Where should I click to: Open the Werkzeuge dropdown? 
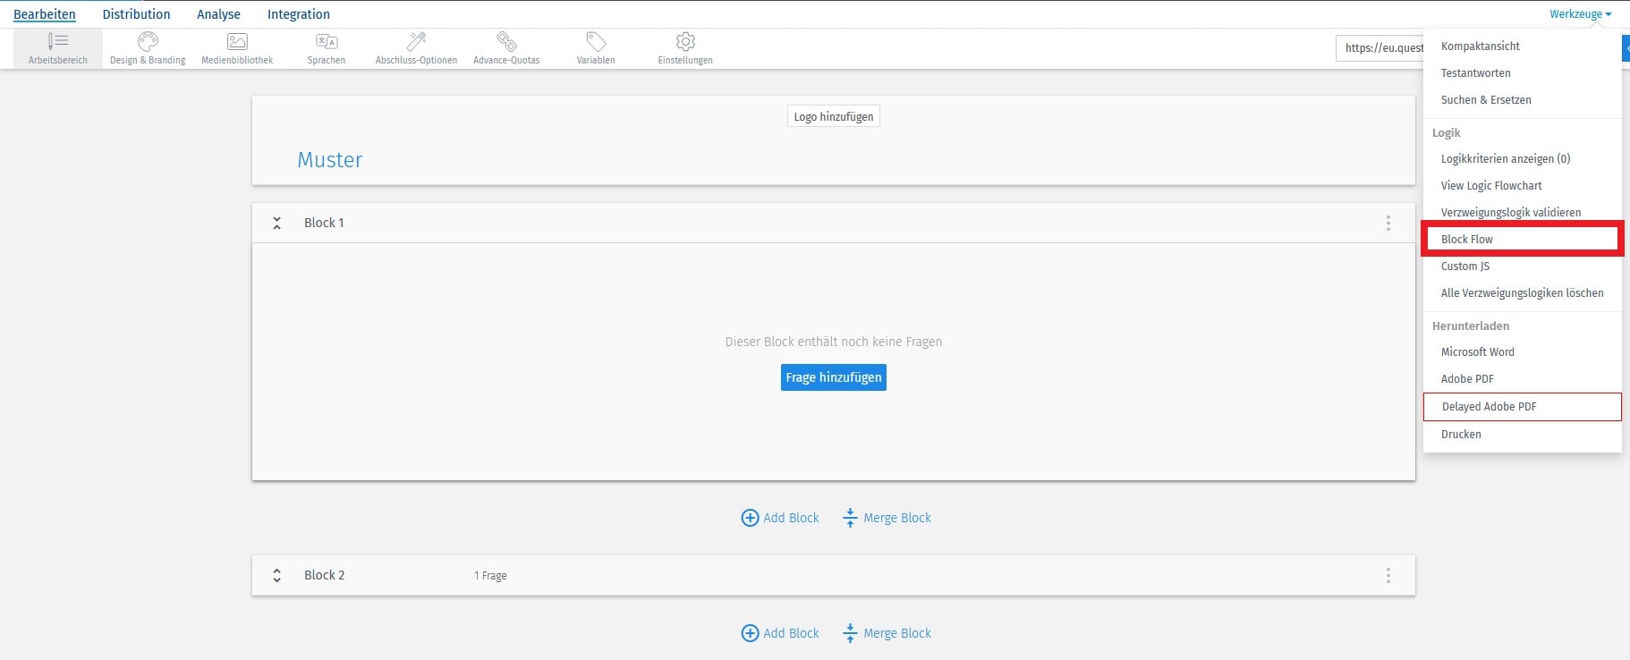[1580, 14]
